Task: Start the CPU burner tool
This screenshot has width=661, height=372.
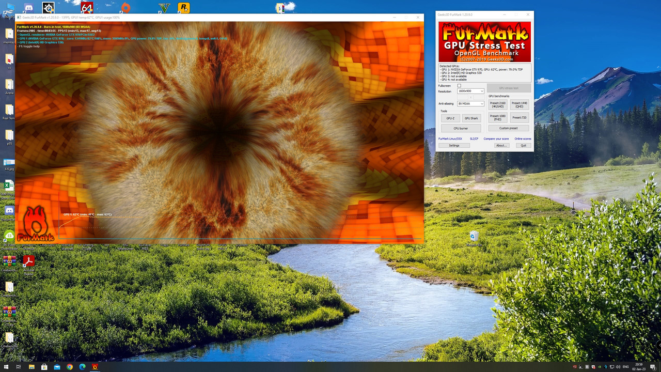Action: (x=461, y=128)
